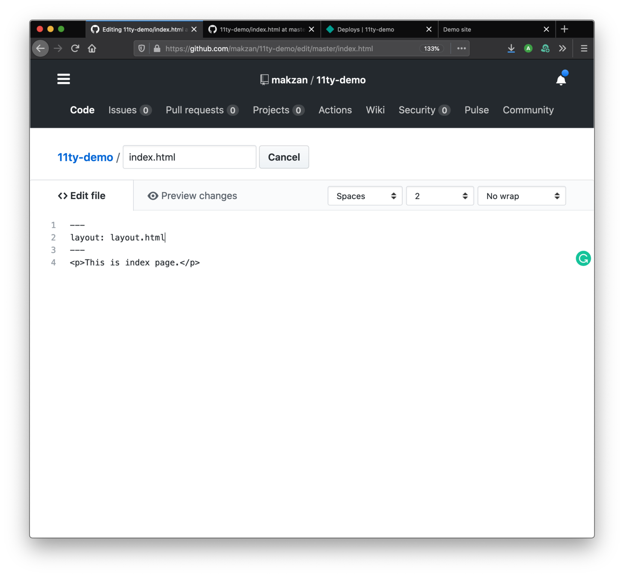This screenshot has width=624, height=577.
Task: Show more tools with double chevron
Action: [x=562, y=48]
